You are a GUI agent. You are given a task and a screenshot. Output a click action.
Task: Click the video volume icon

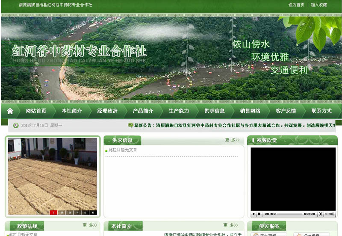[330, 214]
